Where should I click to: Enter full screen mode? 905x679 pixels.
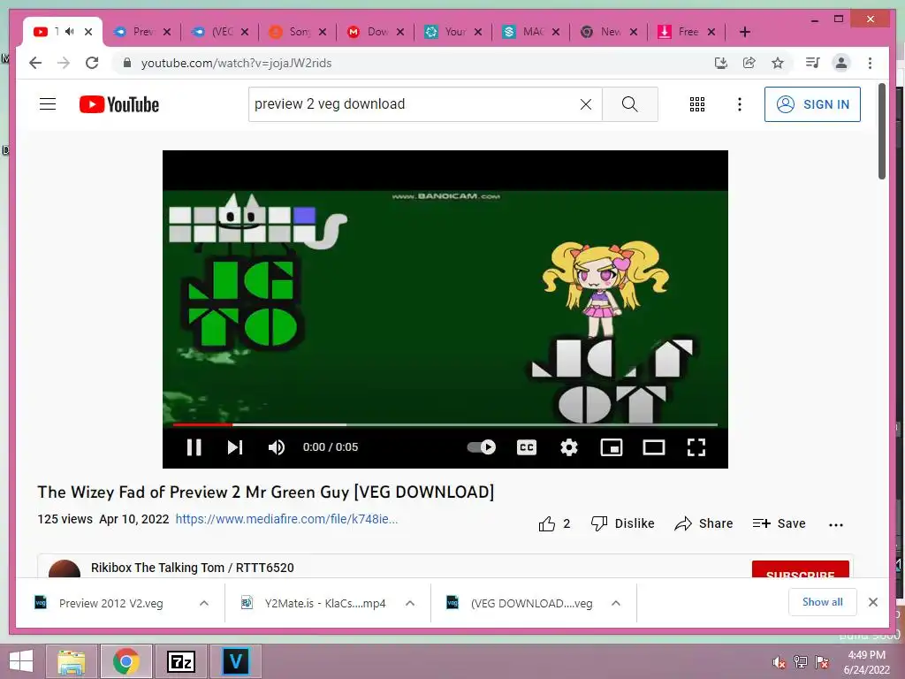(696, 446)
